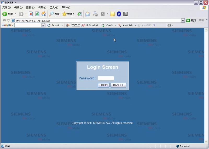This screenshot has width=209, height=149.
Task: Click the 链接 Links bar label
Action: tap(201, 20)
